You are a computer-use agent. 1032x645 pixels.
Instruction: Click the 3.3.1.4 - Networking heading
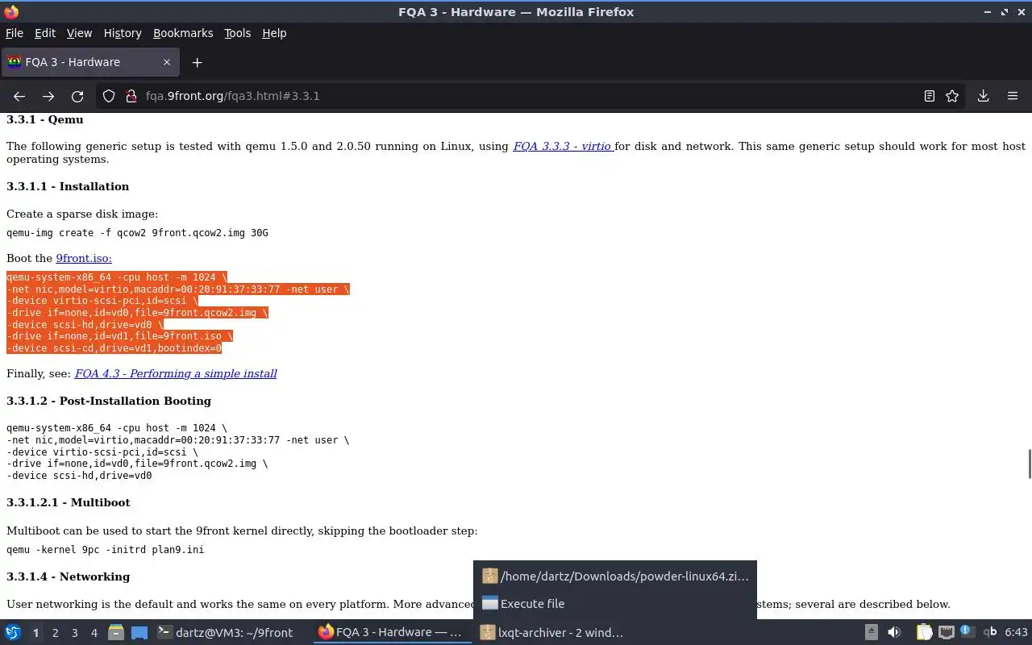(x=68, y=576)
